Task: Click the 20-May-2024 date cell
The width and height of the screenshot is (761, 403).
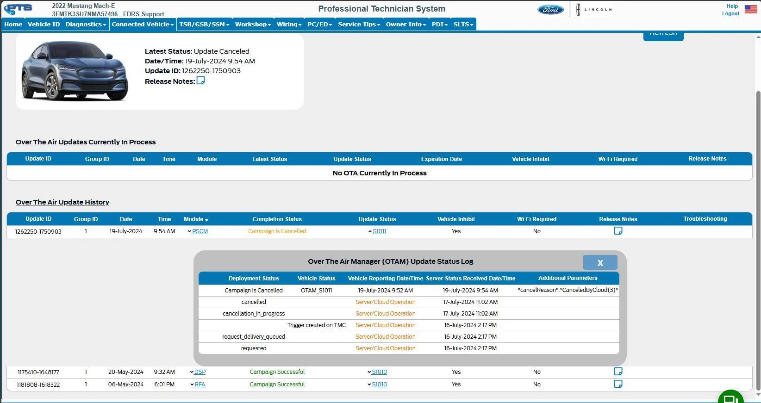Action: 126,372
